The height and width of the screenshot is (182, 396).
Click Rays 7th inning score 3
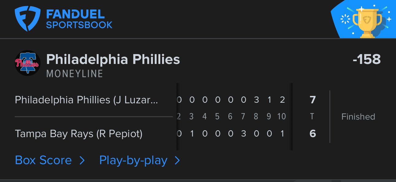[x=243, y=134]
